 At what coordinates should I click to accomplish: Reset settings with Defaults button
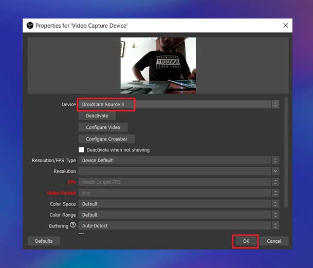pyautogui.click(x=44, y=241)
